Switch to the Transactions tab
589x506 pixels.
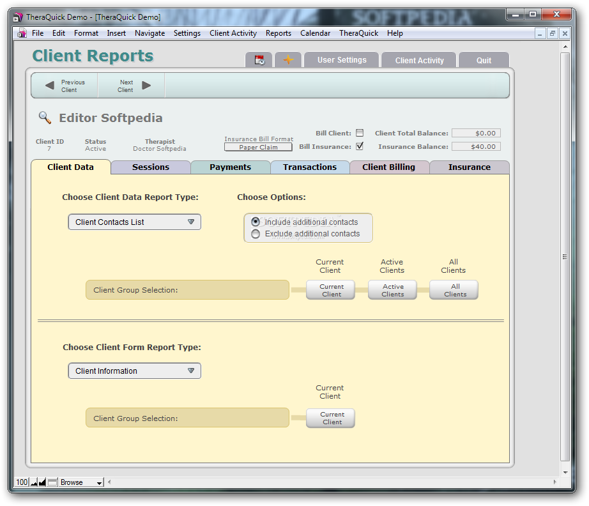(310, 167)
